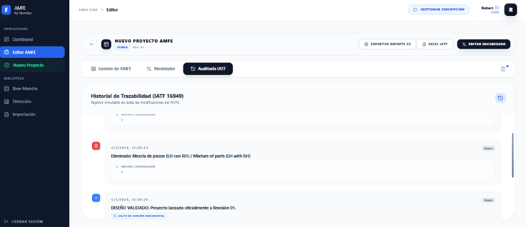This screenshot has width=526, height=227.
Task: Select the Auditoría IATF tab
Action: (208, 69)
